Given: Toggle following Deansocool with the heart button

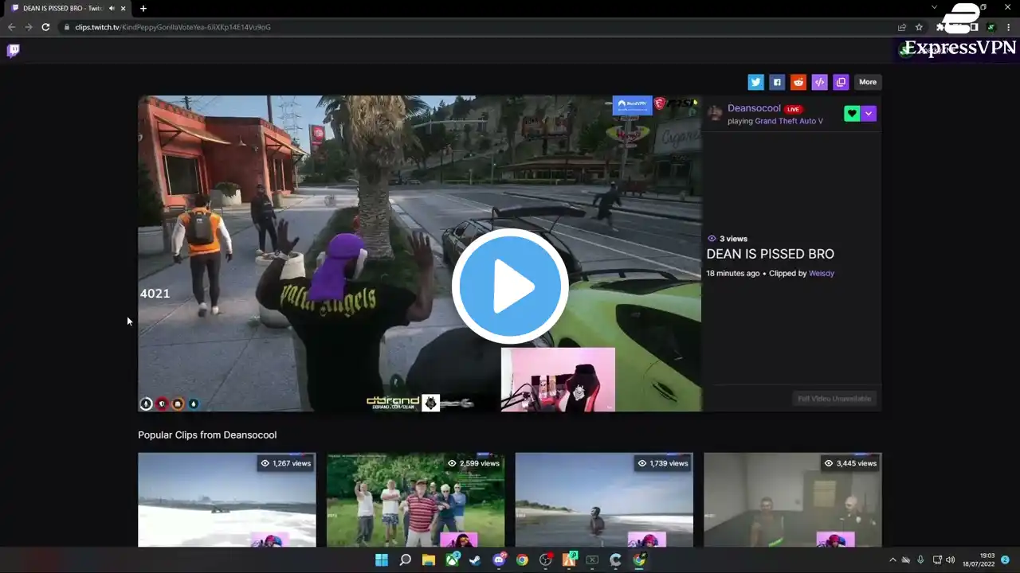Looking at the screenshot, I should pos(852,114).
